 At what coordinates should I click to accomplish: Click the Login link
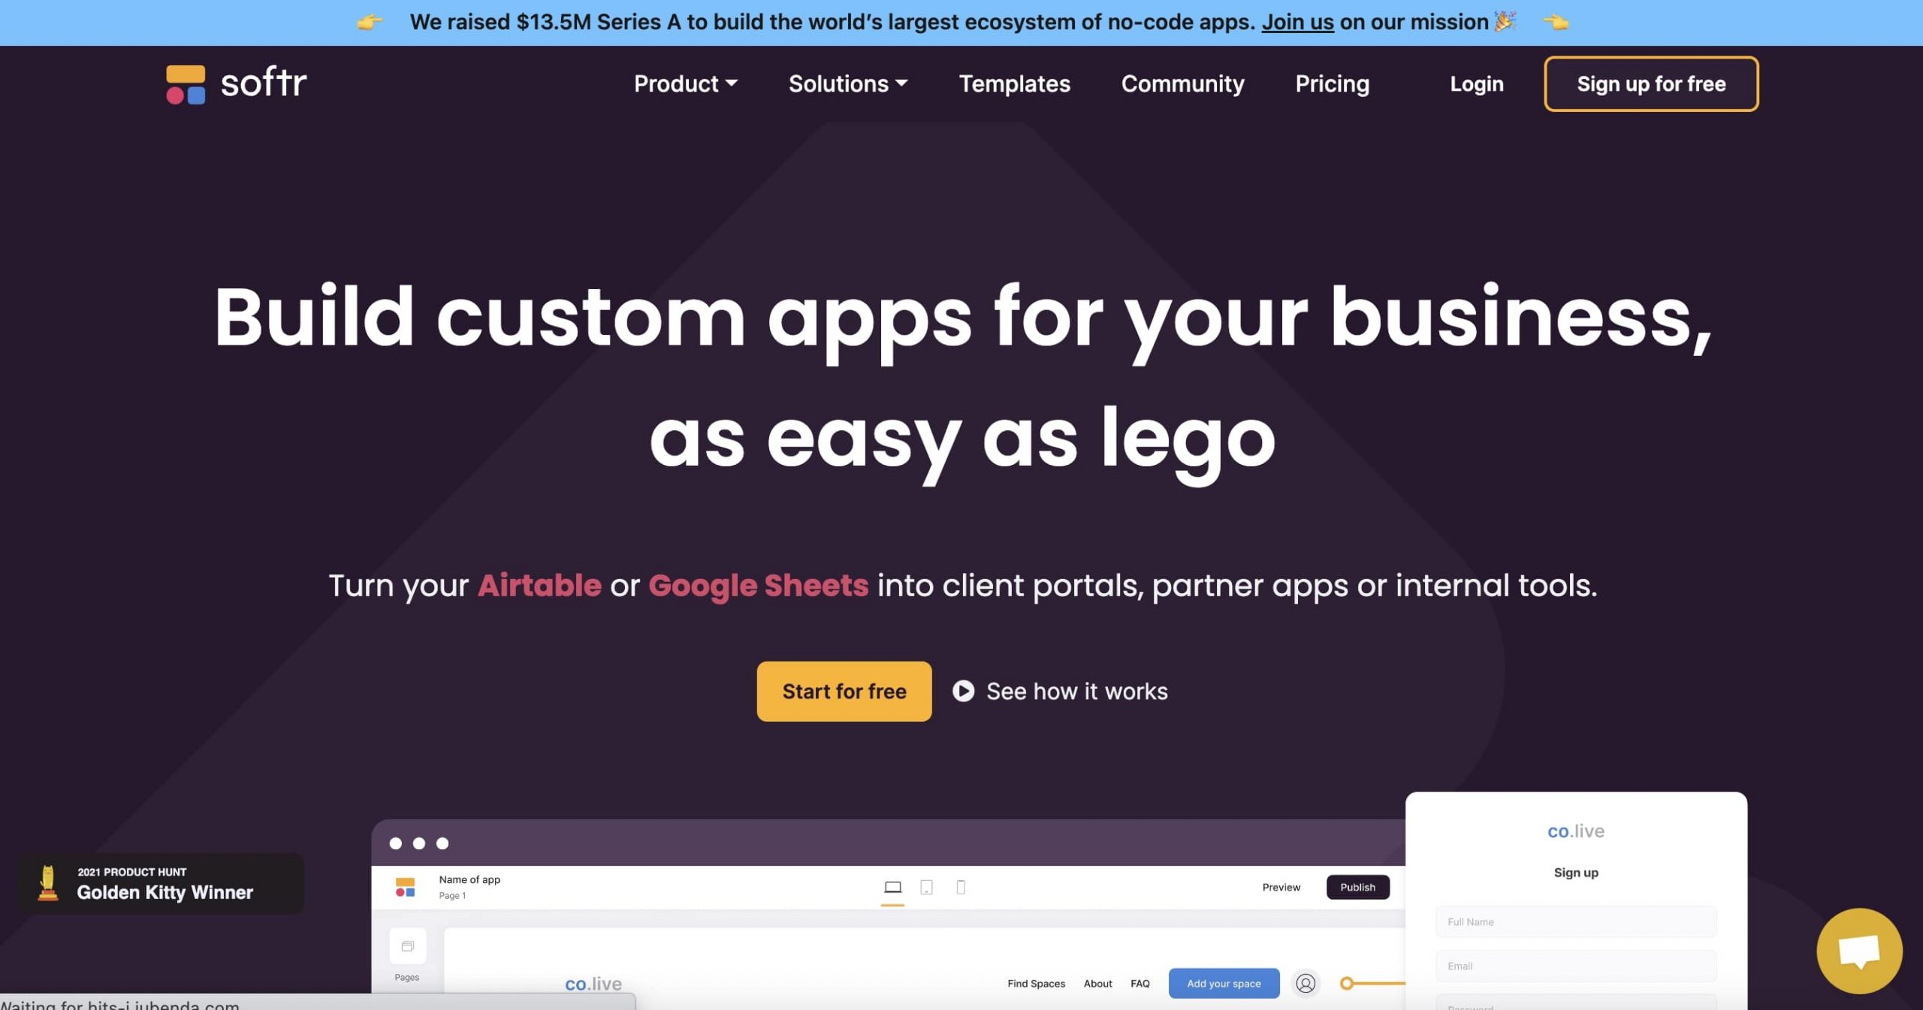pos(1476,83)
